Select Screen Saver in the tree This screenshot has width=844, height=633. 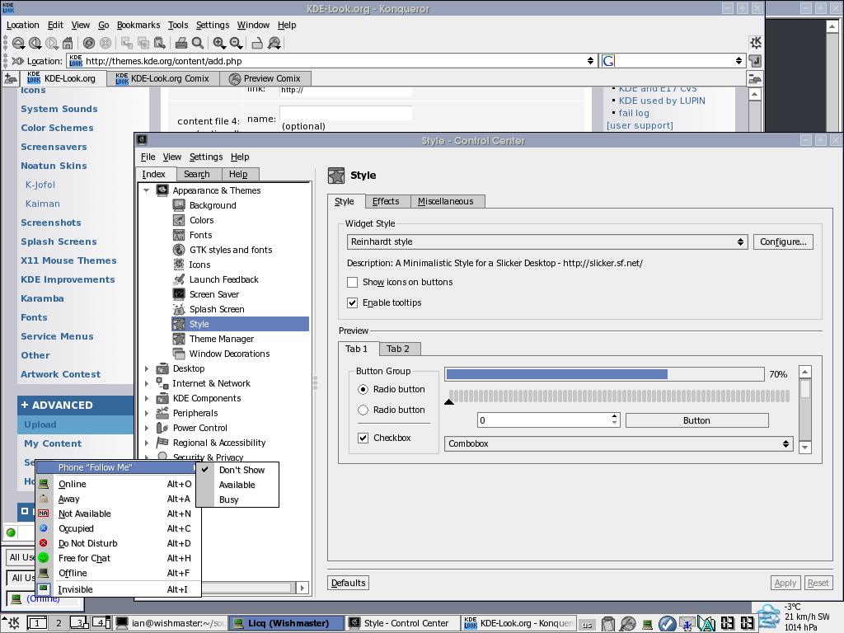214,294
